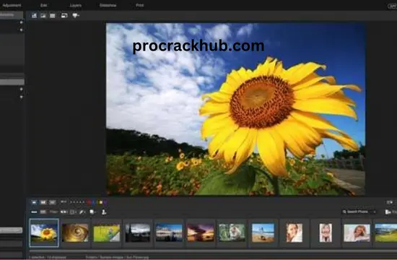Click the filmstrip horizontal scrollbar
The height and width of the screenshot is (260, 397).
[x=213, y=251]
